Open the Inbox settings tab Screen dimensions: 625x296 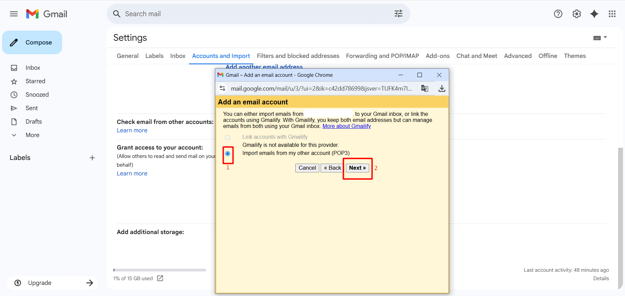178,56
